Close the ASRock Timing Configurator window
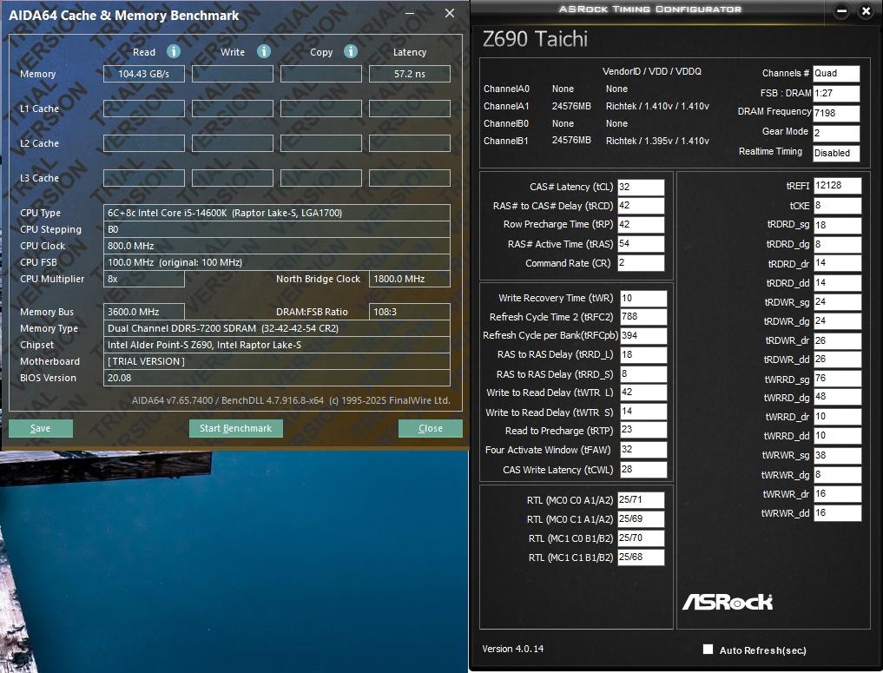The width and height of the screenshot is (883, 673). click(x=866, y=11)
